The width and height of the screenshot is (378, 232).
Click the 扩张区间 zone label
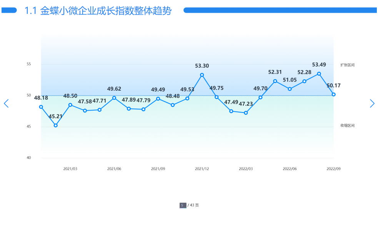[x=347, y=65]
